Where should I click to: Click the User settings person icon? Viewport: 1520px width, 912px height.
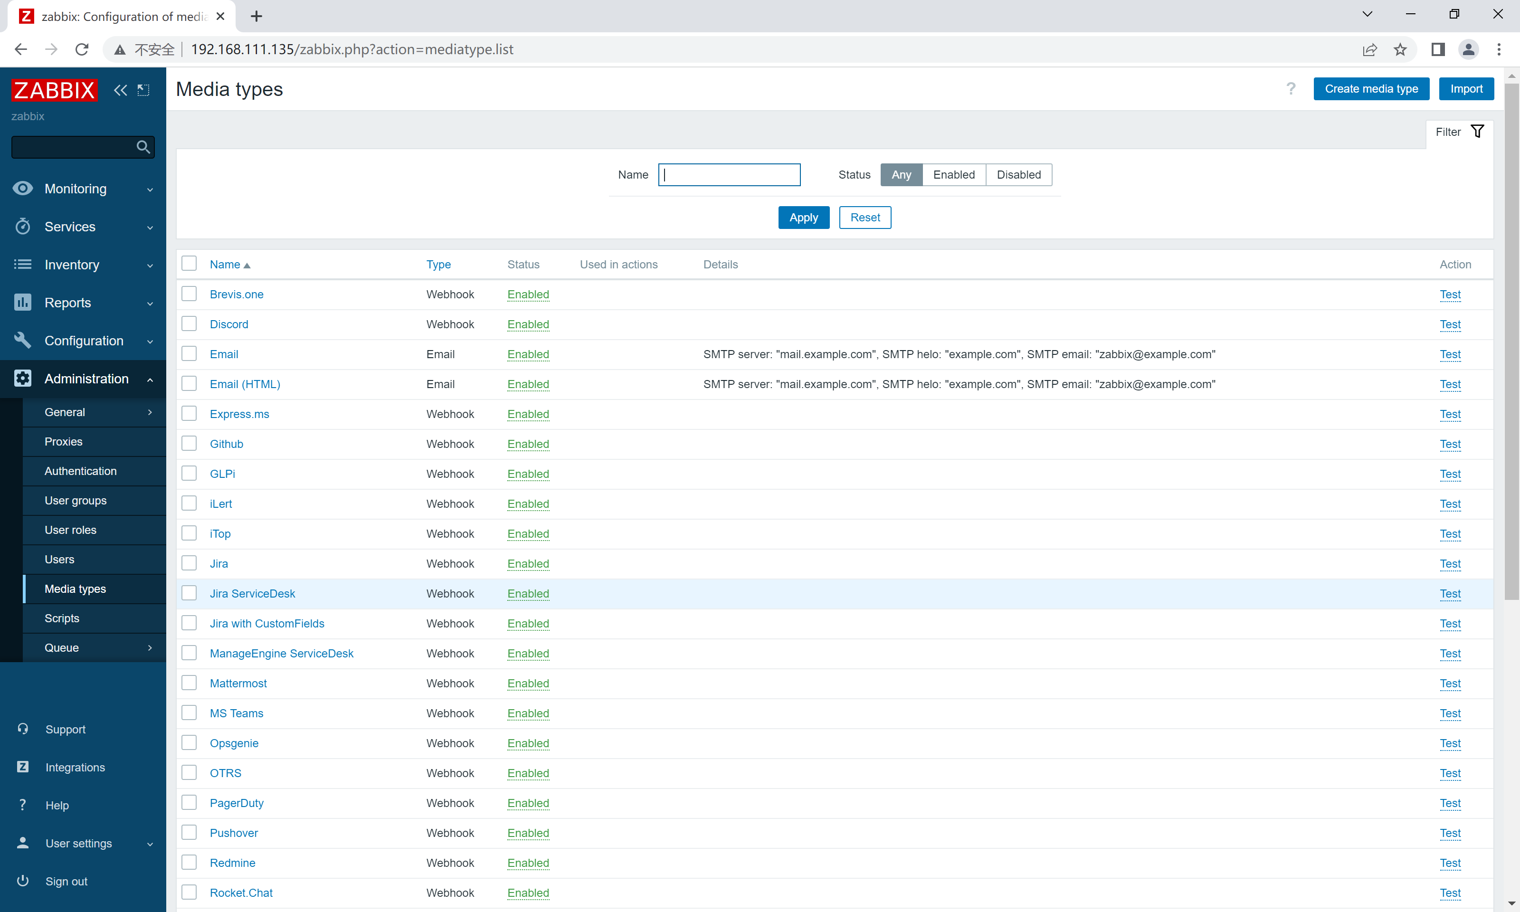23,843
